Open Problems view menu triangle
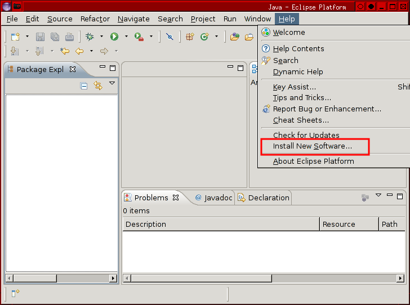The image size is (410, 305). pos(378,195)
